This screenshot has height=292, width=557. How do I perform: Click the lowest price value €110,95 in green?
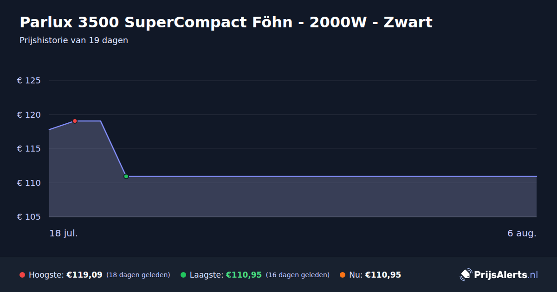[x=244, y=275]
